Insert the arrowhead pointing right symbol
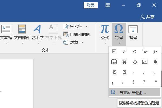 (x=155, y=52)
